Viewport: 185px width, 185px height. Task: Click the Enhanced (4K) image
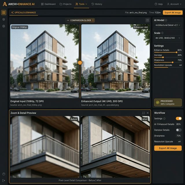[116, 61]
